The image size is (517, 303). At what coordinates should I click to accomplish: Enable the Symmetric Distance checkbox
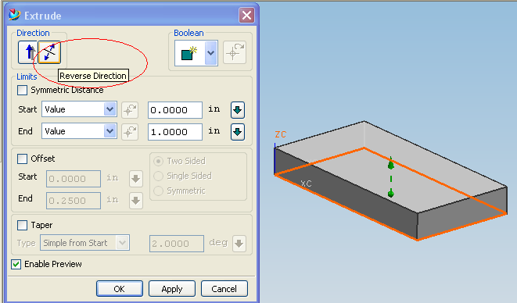pyautogui.click(x=22, y=91)
